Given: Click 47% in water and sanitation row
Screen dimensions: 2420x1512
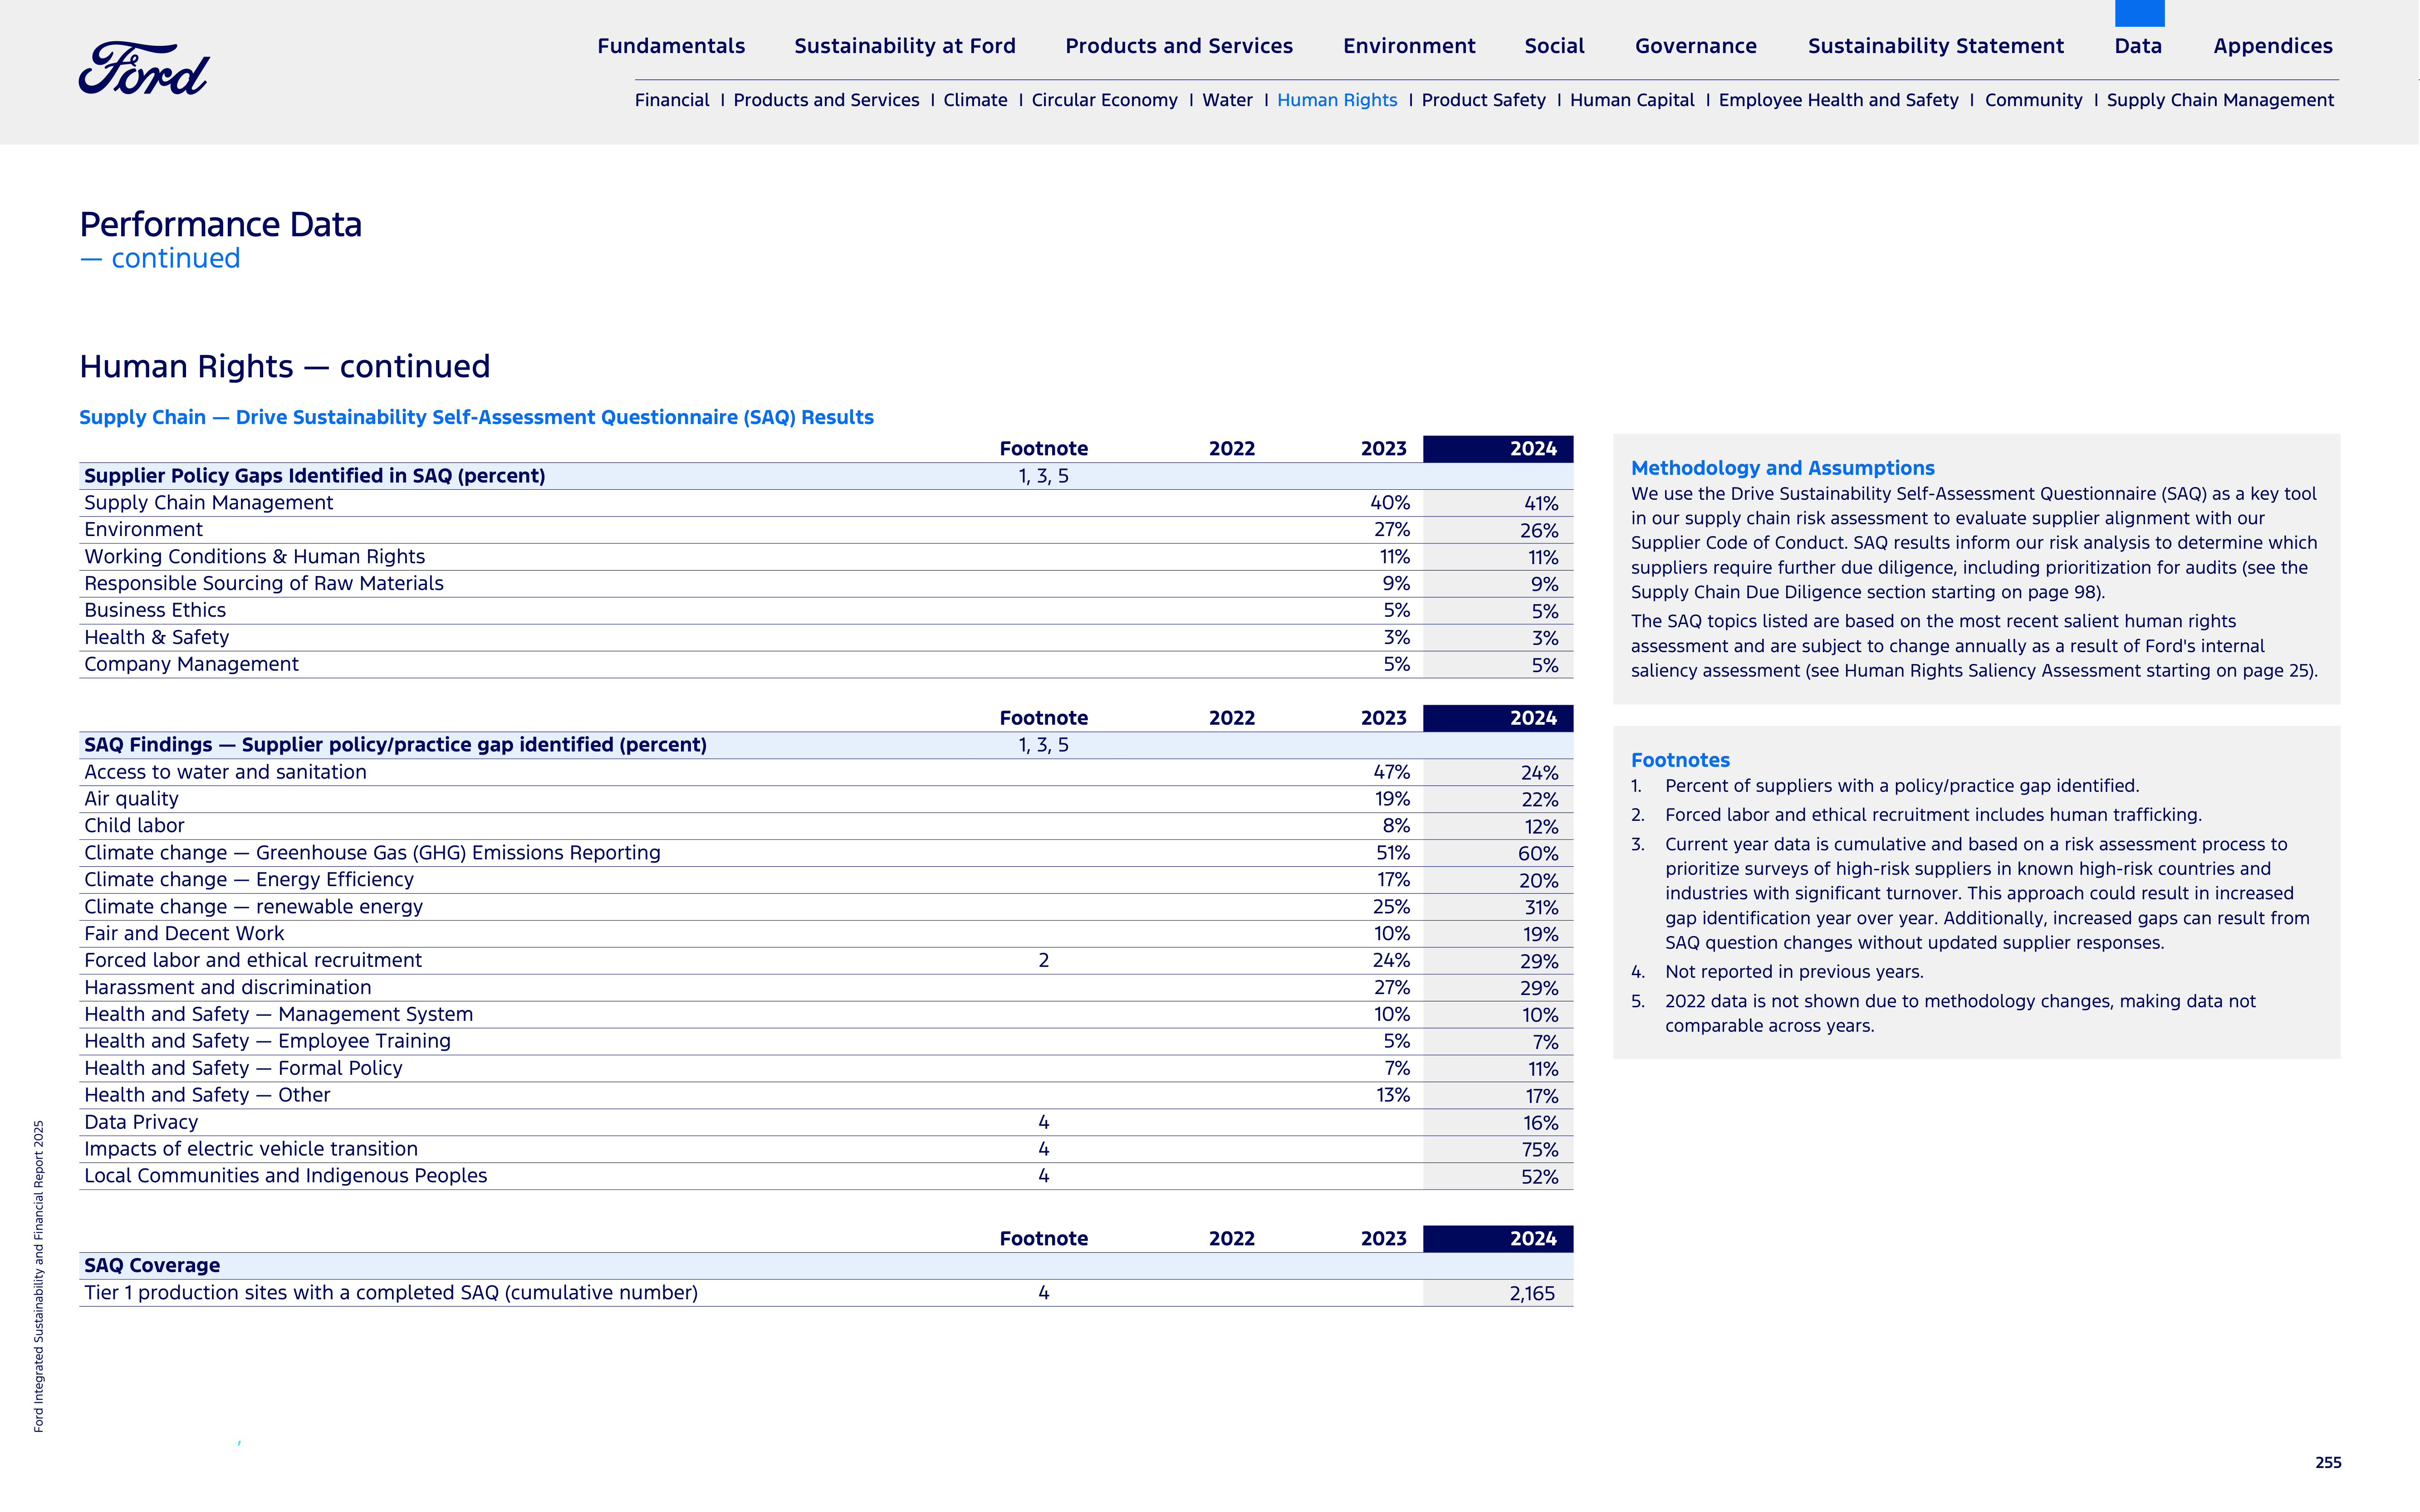Looking at the screenshot, I should 1391,772.
